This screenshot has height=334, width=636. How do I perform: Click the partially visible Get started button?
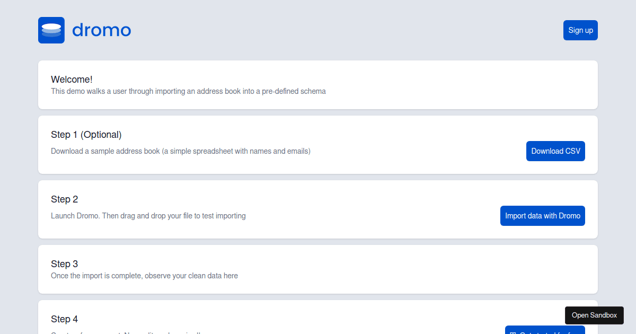click(545, 330)
